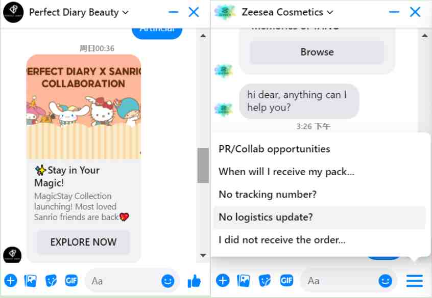Attach a photo in Perfect Diary chat
Viewport: 432px width, 298px height.
coord(30,281)
